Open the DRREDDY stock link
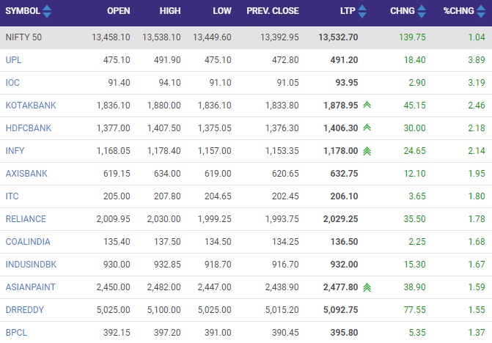The height and width of the screenshot is (343, 492). (x=25, y=310)
